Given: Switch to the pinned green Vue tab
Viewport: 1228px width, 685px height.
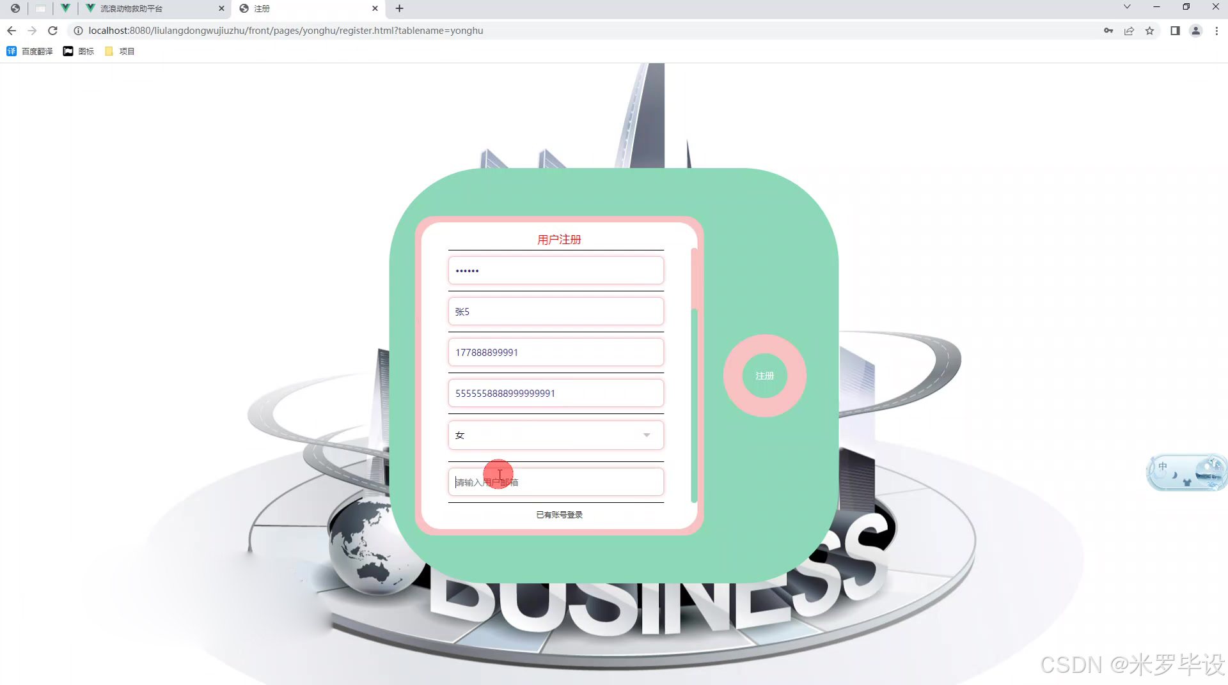Looking at the screenshot, I should click(x=65, y=8).
